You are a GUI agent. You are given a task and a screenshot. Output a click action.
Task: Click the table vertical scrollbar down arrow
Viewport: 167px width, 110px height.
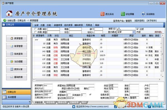click(x=163, y=77)
